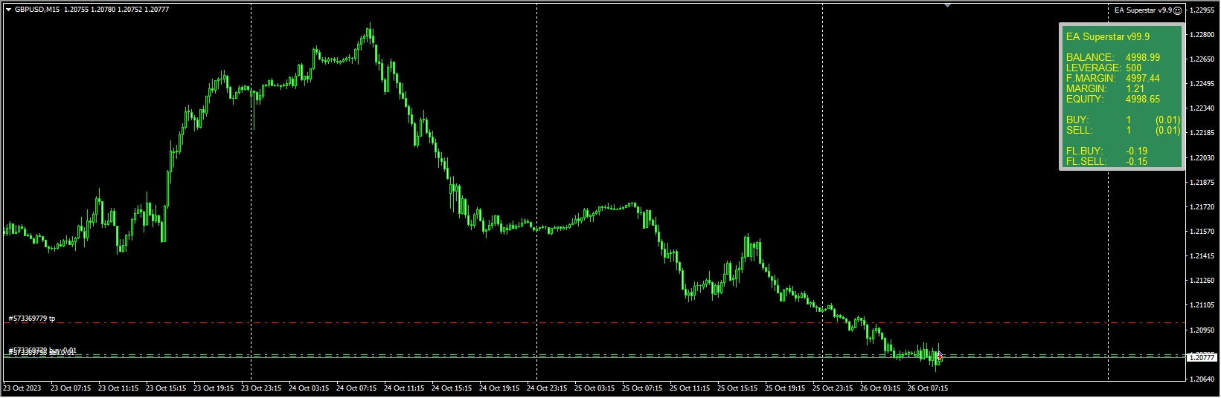Viewport: 1221px width, 398px height.
Task: Click time axis label 23 Oct 23:15
Action: 261,388
